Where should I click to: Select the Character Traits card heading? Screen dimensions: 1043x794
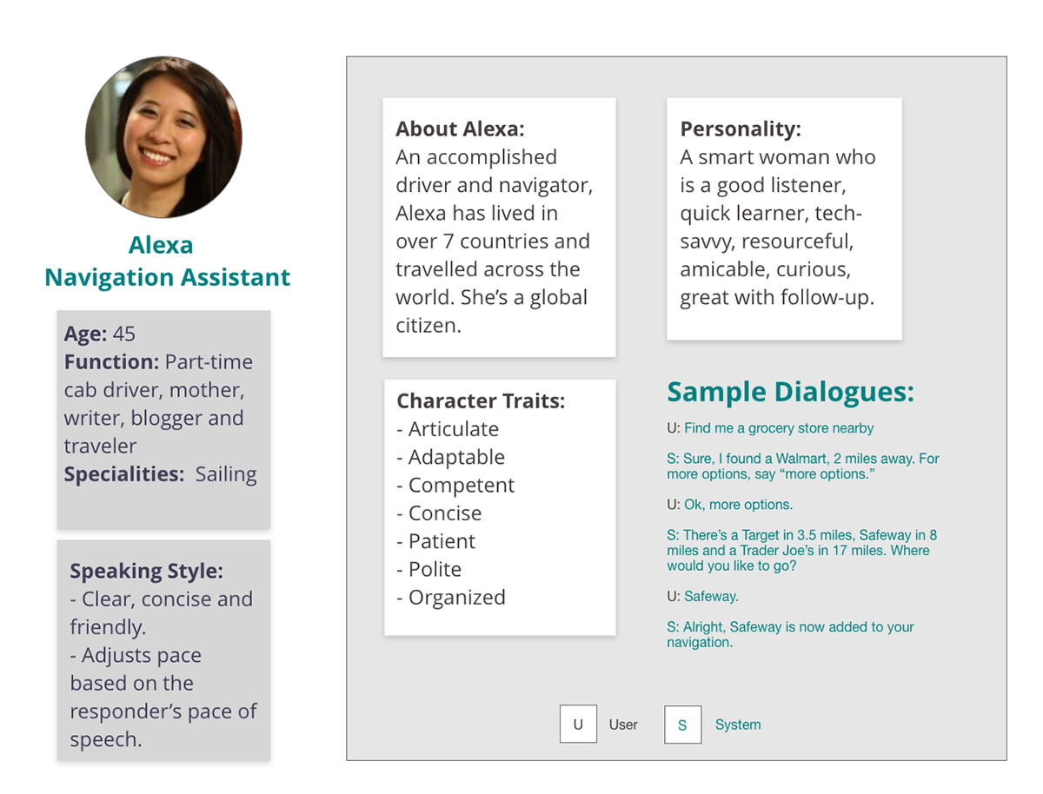pos(481,401)
